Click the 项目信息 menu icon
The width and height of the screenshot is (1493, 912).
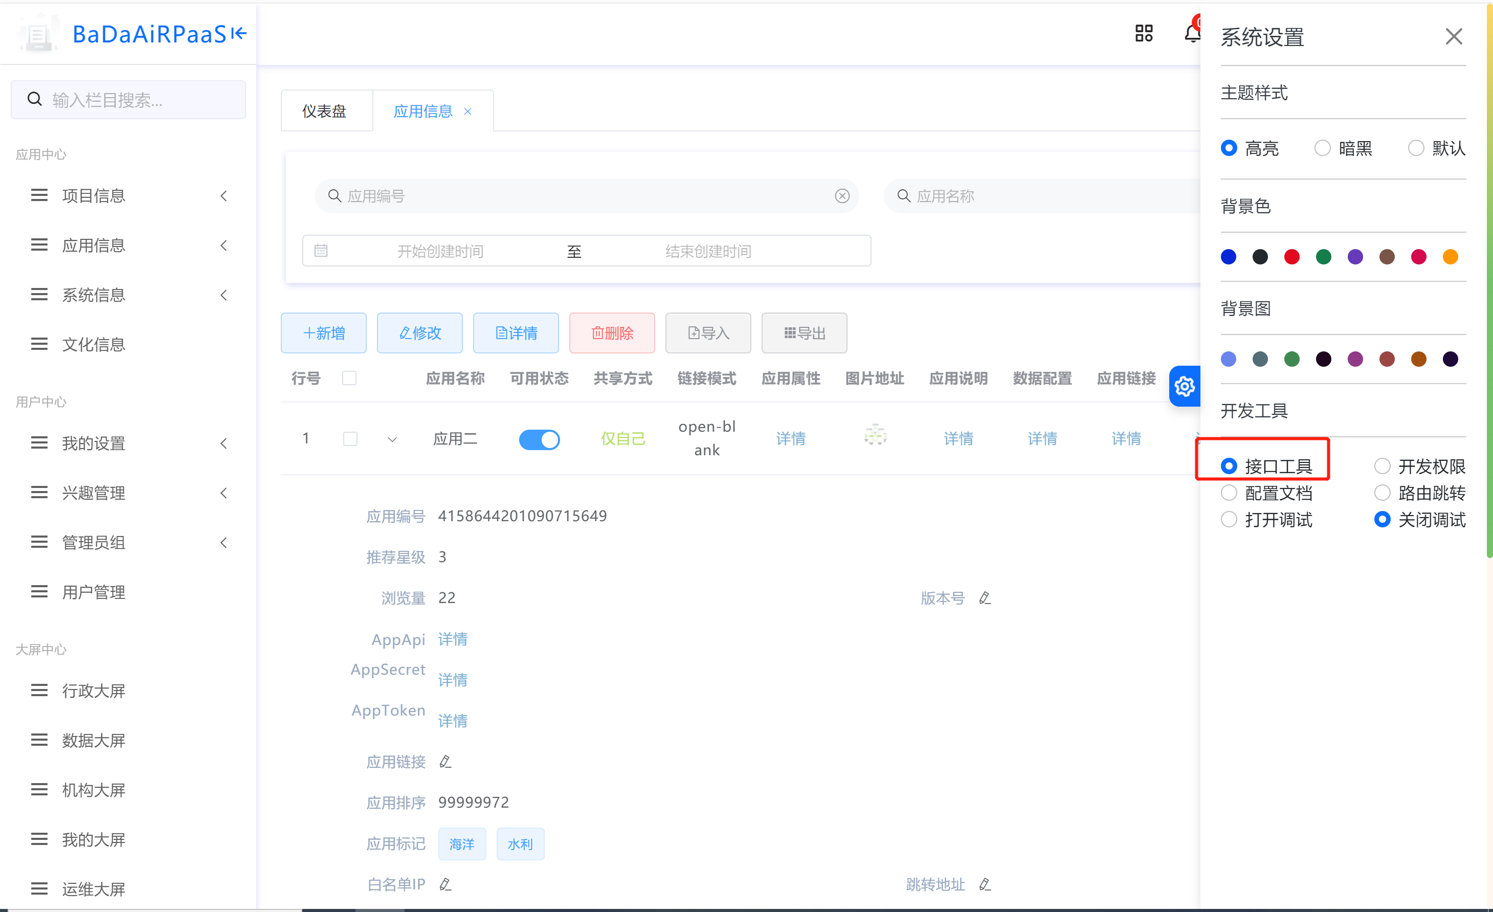pyautogui.click(x=39, y=195)
